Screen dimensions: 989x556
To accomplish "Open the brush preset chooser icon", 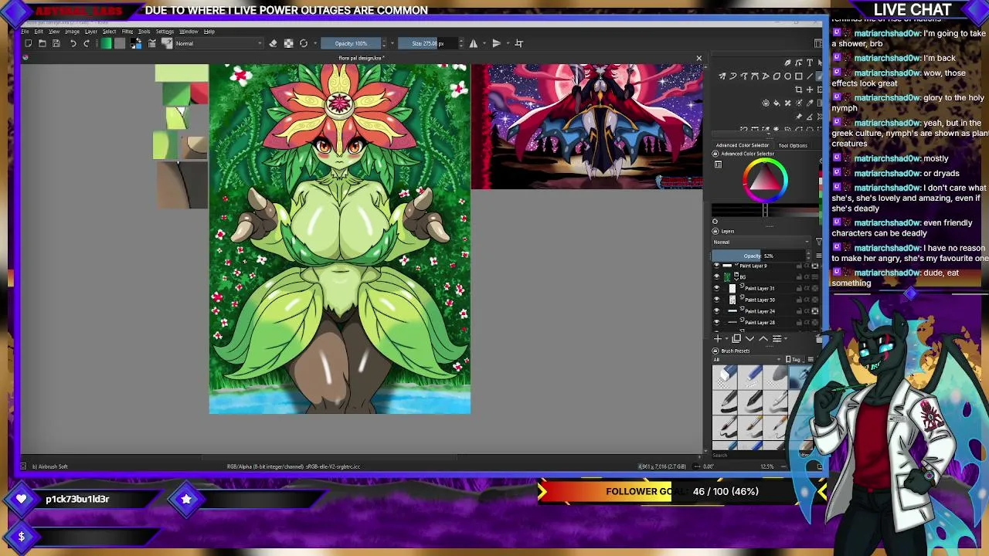I will pyautogui.click(x=167, y=43).
